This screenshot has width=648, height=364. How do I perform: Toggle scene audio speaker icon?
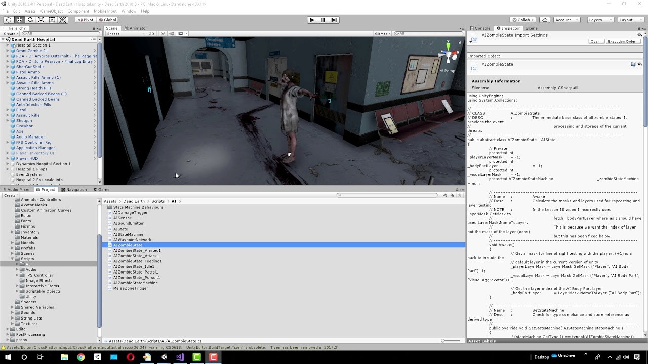(172, 34)
